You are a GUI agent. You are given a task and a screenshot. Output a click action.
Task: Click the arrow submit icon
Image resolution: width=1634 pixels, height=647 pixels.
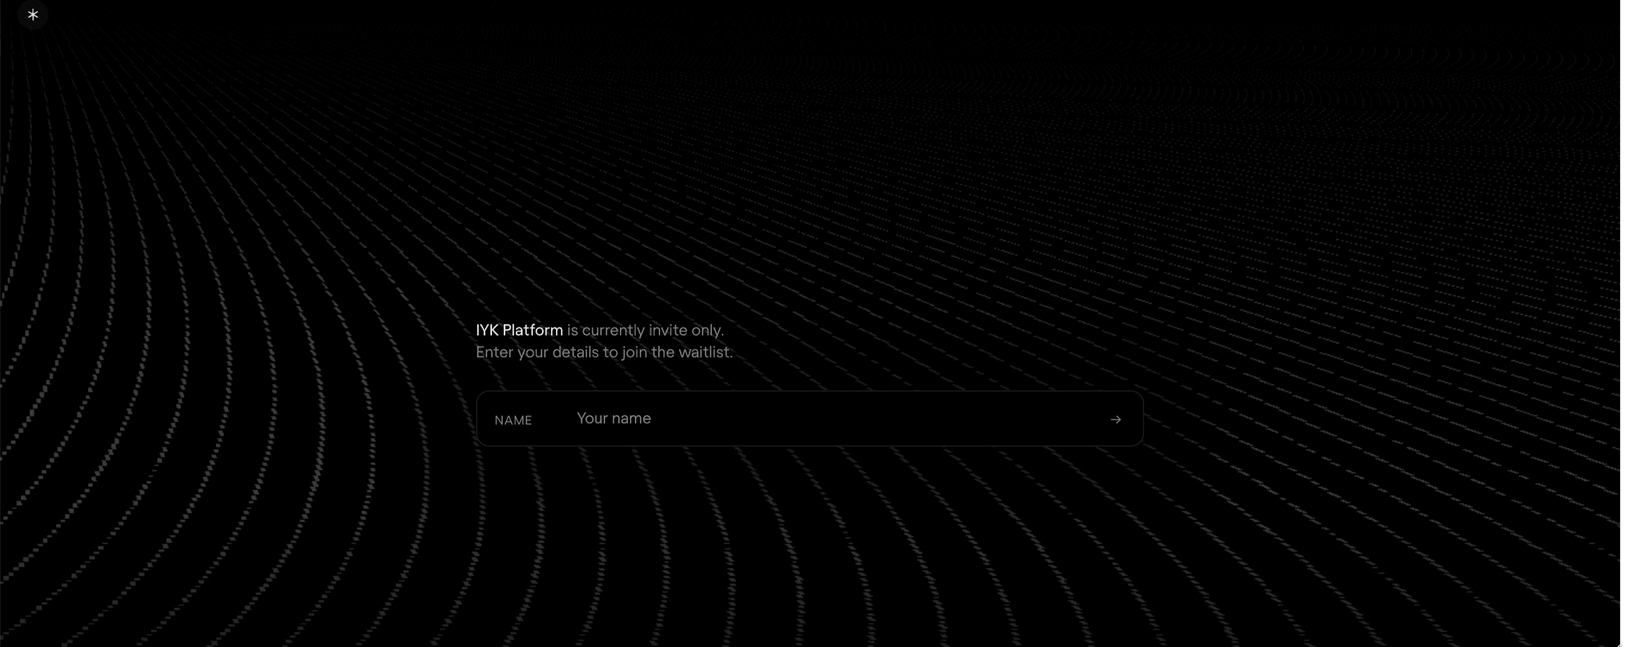click(1115, 419)
